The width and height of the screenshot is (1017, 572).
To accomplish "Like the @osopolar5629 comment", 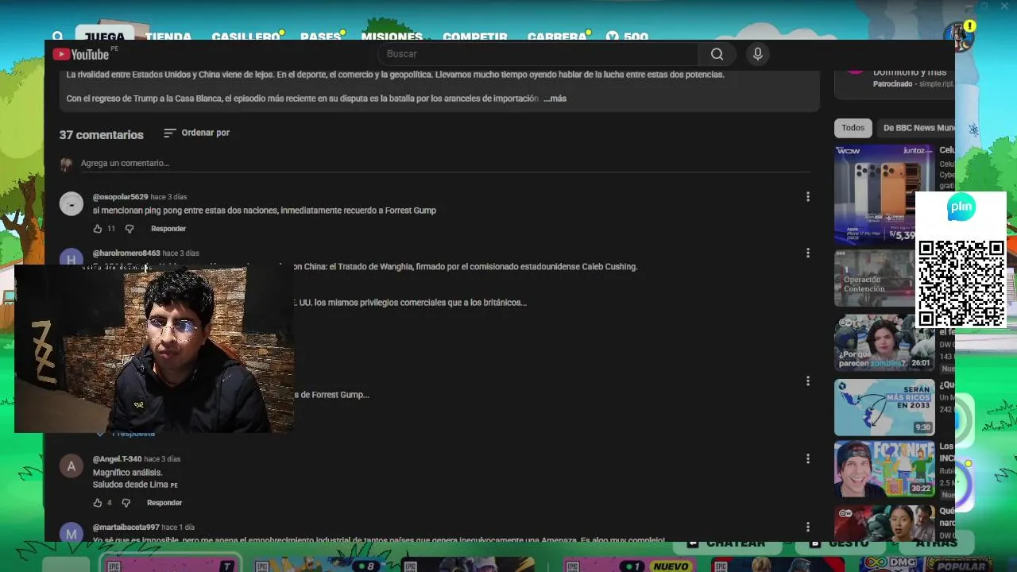I will tap(98, 229).
